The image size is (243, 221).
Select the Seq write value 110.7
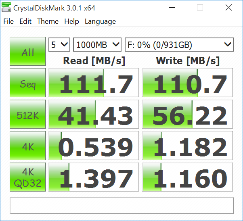coord(188,83)
